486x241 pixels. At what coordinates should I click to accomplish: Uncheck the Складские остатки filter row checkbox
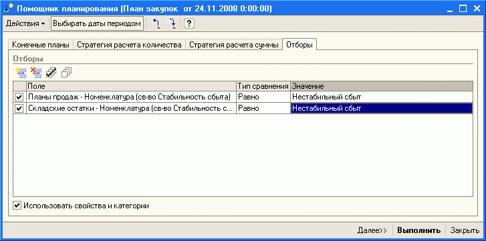click(19, 109)
